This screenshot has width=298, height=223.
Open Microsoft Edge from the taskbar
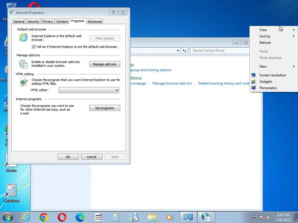pyautogui.click(x=80, y=217)
